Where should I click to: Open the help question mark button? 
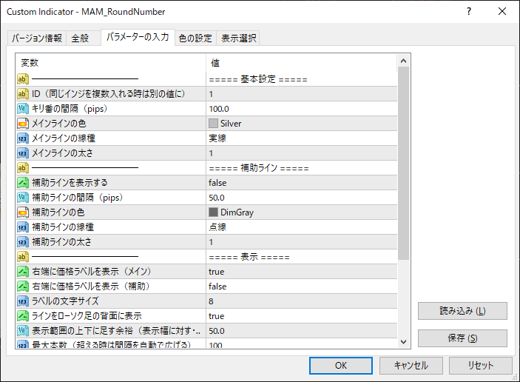tap(469, 11)
